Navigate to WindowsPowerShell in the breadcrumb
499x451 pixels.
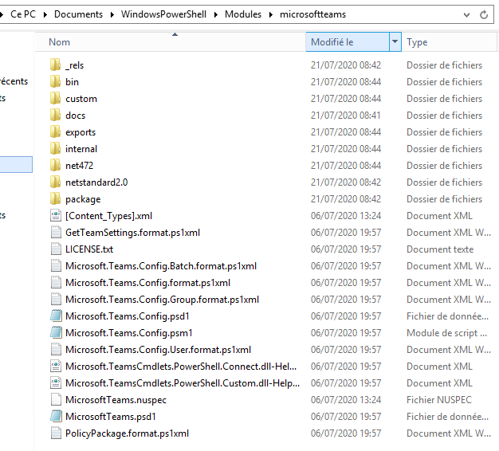pyautogui.click(x=163, y=14)
